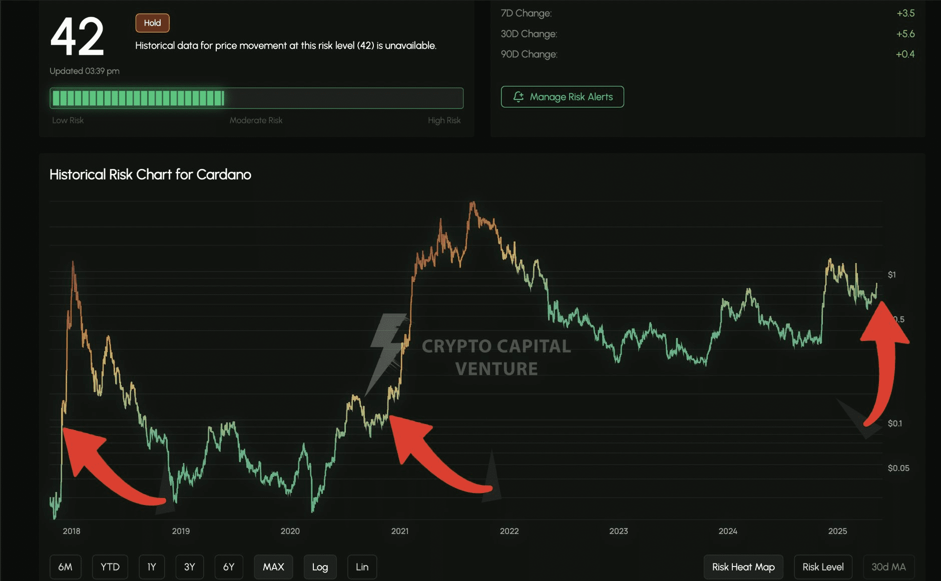Show the 3Y chart range
941x581 pixels.
click(189, 566)
